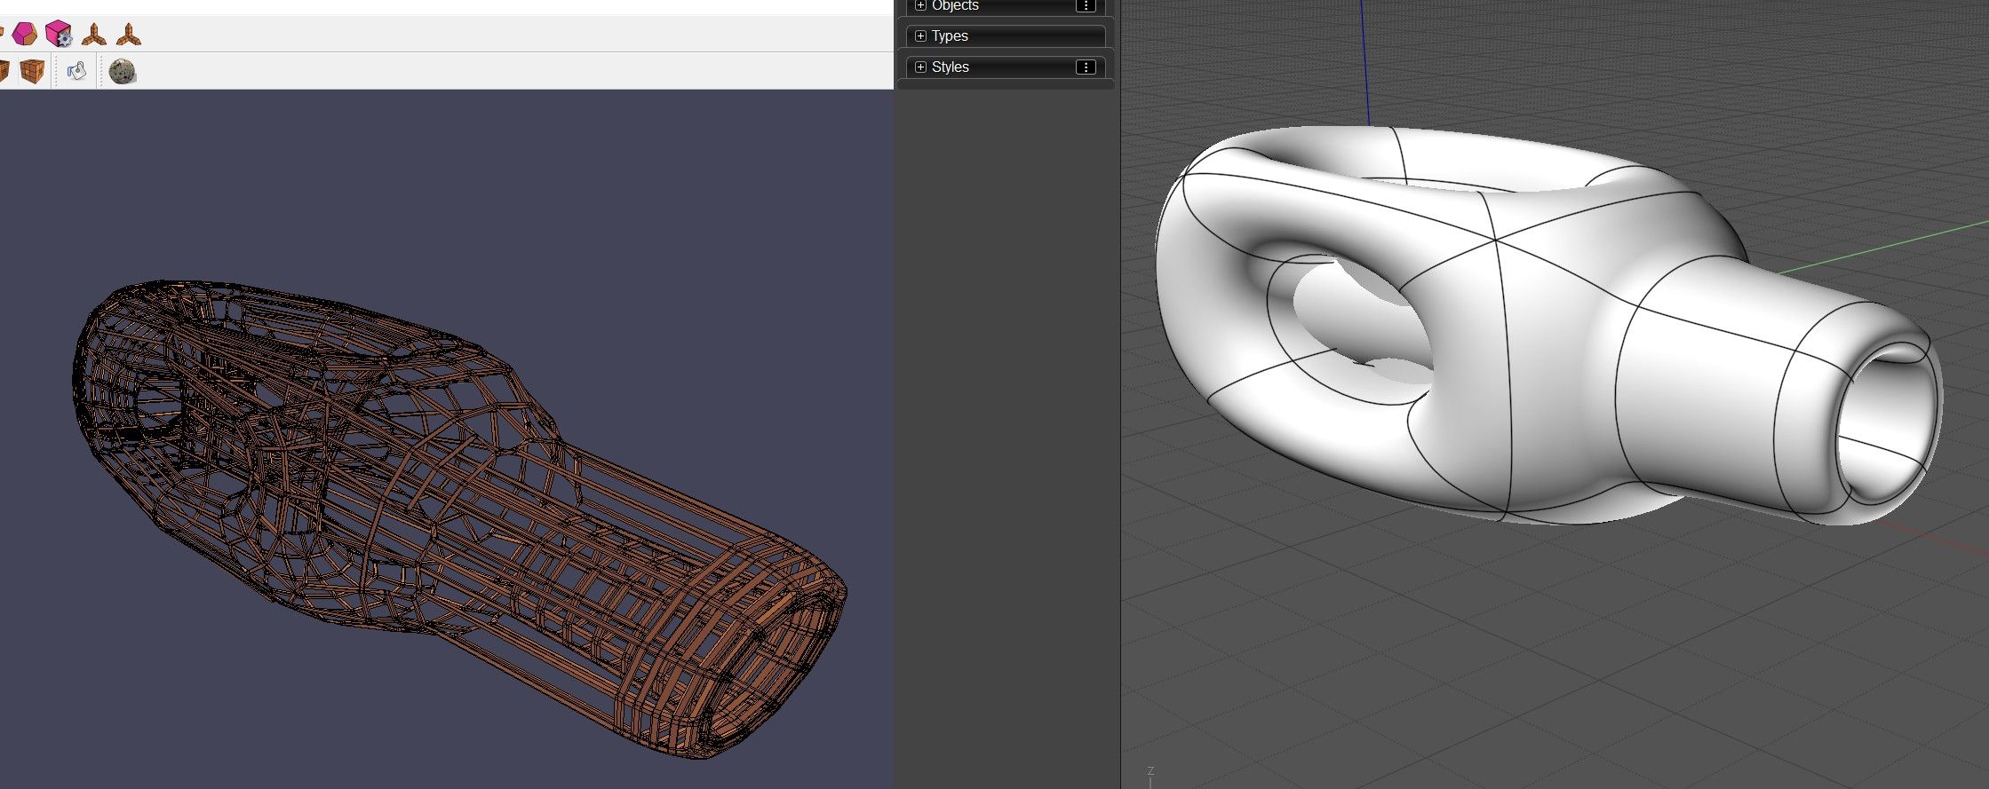1989x789 pixels.
Task: Click the gray stone sphere icon
Action: coord(123,71)
